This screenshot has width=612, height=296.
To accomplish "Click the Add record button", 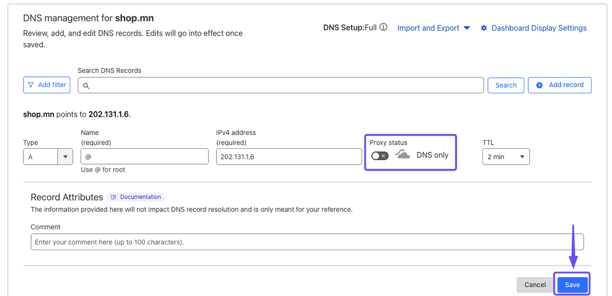I will tap(559, 85).
